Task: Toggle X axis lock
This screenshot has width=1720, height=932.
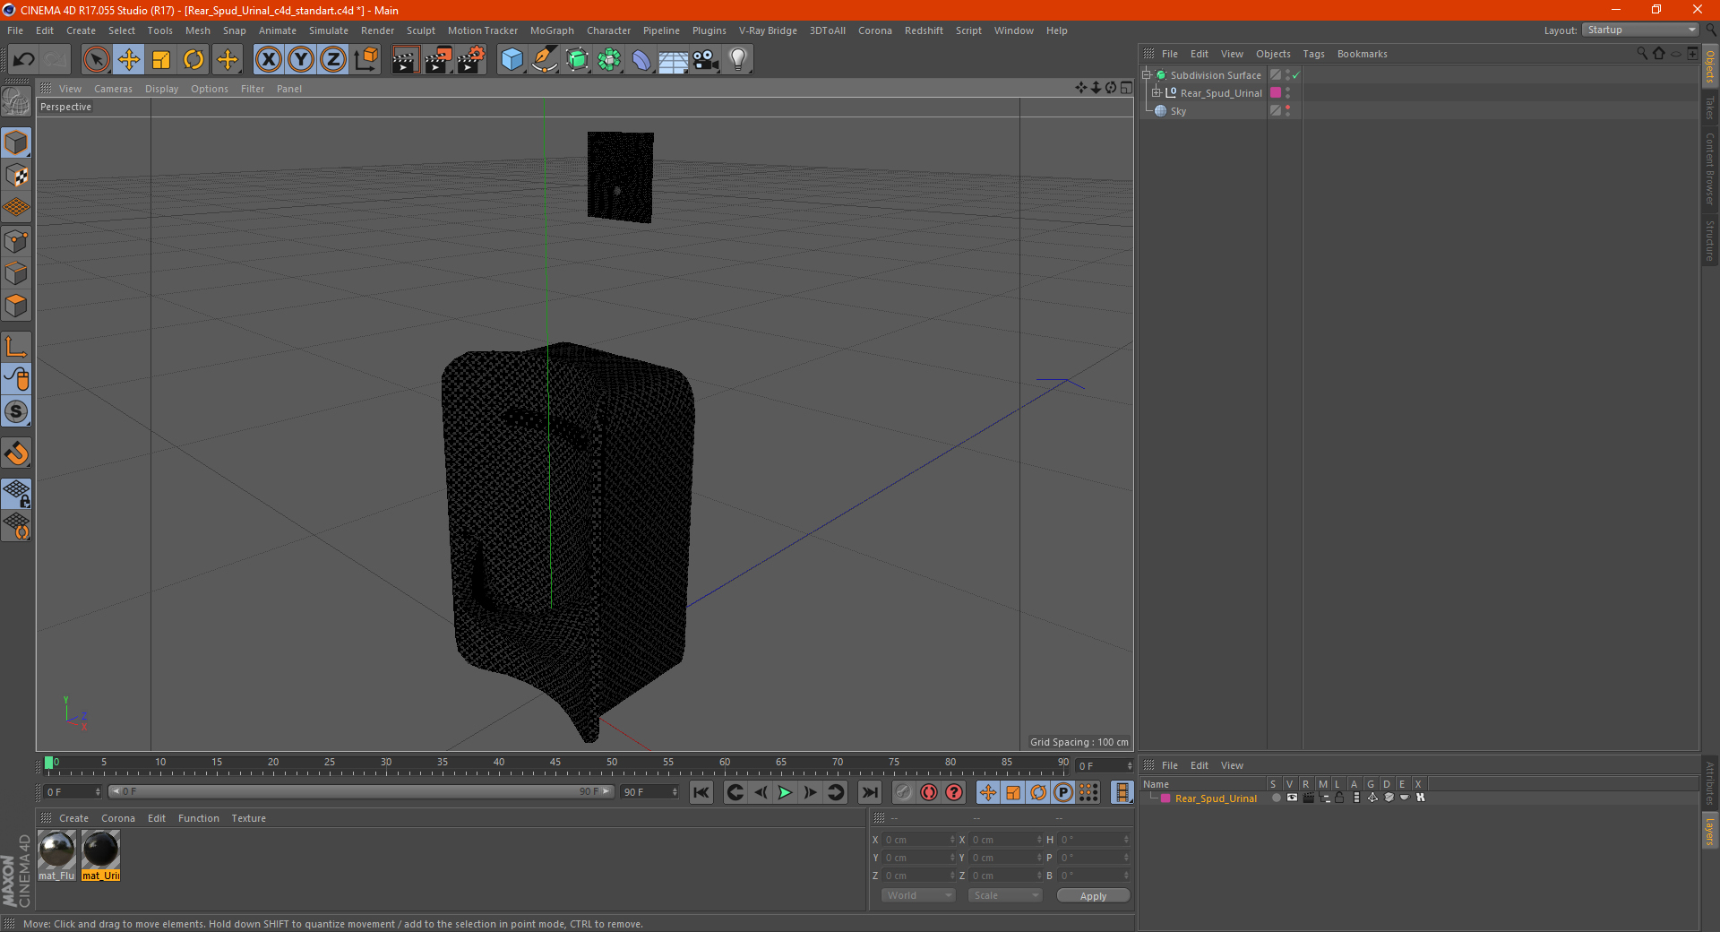Action: [268, 60]
